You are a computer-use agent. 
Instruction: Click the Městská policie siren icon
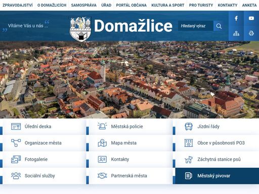102,126
